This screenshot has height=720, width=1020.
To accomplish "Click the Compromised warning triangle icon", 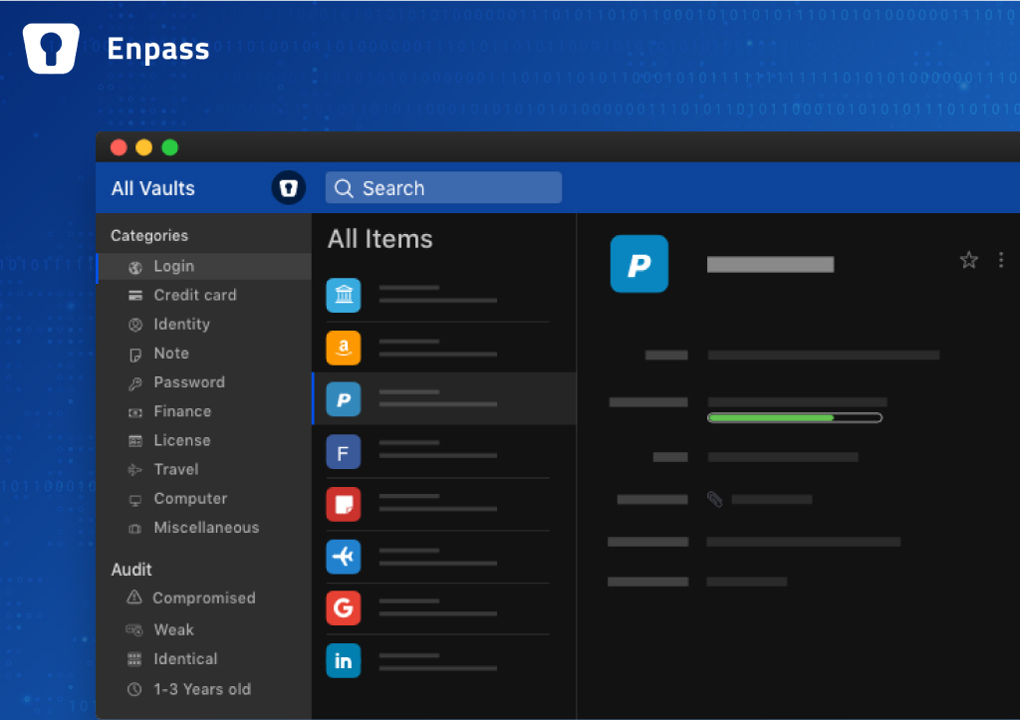I will [134, 598].
